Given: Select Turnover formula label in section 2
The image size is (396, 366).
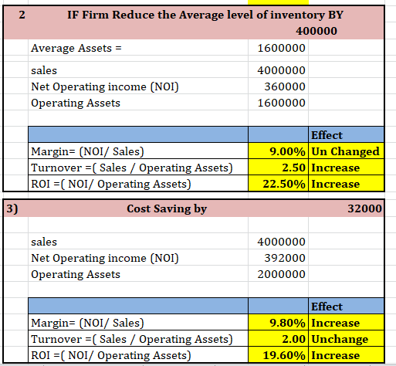Looking at the screenshot, I should pos(138,168).
